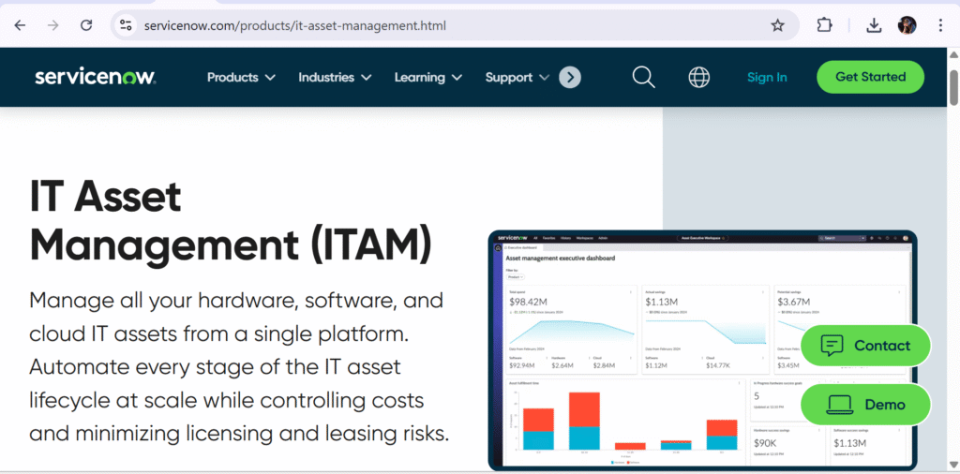Open the Chrome three-dot menu
The width and height of the screenshot is (960, 474).
940,25
